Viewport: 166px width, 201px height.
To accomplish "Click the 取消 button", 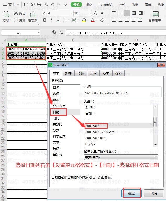I will click(x=154, y=193).
